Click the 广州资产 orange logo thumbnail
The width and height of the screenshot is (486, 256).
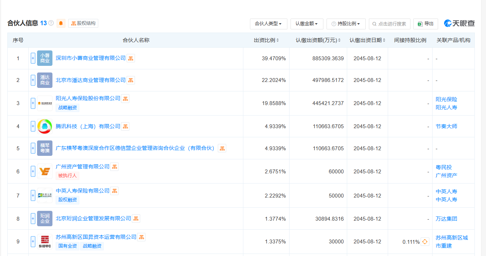(45, 172)
